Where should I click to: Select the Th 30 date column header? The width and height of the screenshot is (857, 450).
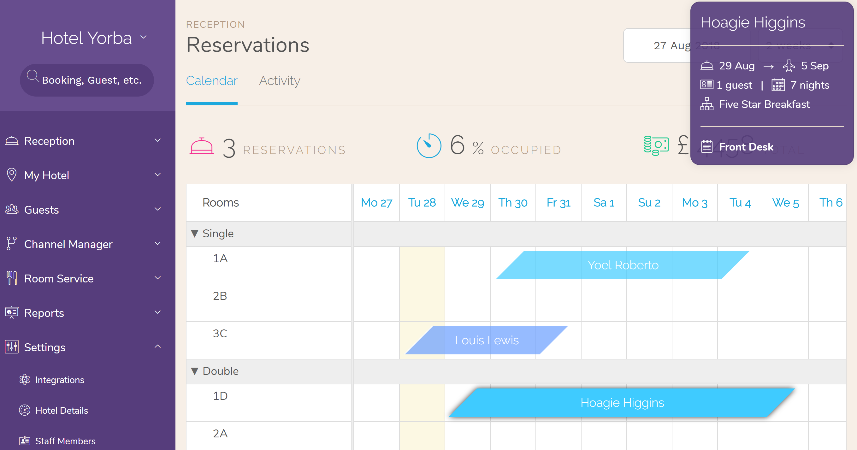point(513,202)
